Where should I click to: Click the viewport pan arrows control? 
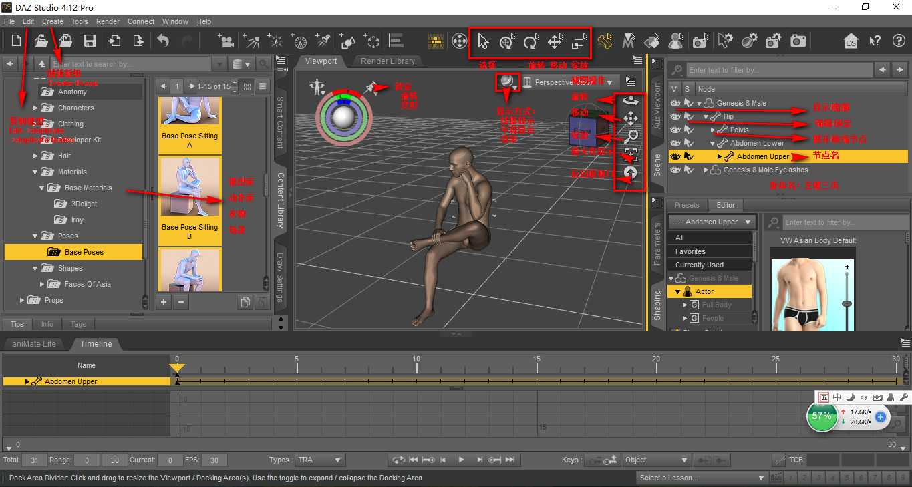pyautogui.click(x=630, y=119)
